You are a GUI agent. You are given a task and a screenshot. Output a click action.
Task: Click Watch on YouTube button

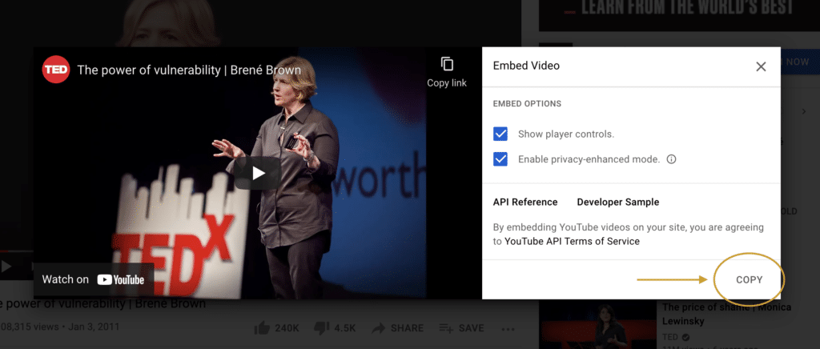[x=93, y=279]
